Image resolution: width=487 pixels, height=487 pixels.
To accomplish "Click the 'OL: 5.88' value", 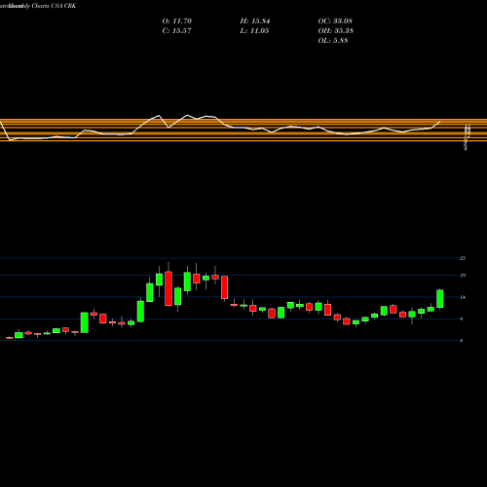I will [333, 41].
